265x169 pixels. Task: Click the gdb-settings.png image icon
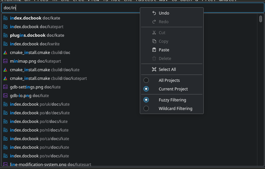5,87
